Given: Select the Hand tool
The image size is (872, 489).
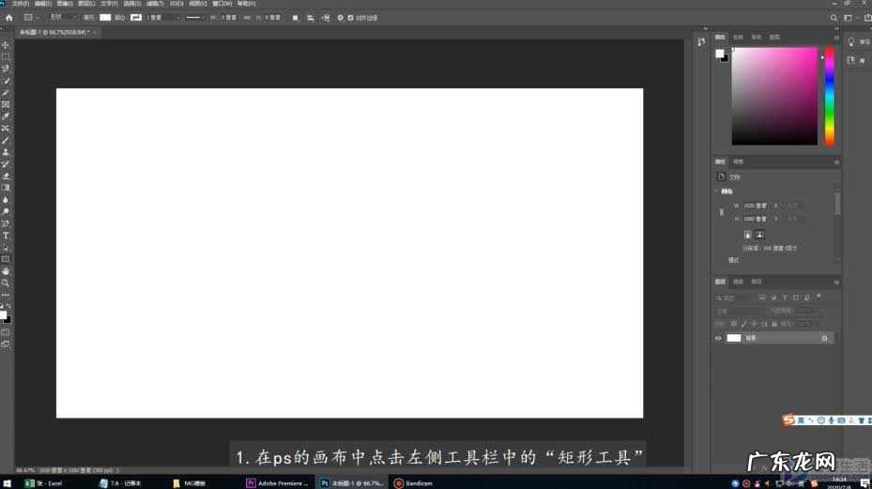Looking at the screenshot, I should [6, 270].
